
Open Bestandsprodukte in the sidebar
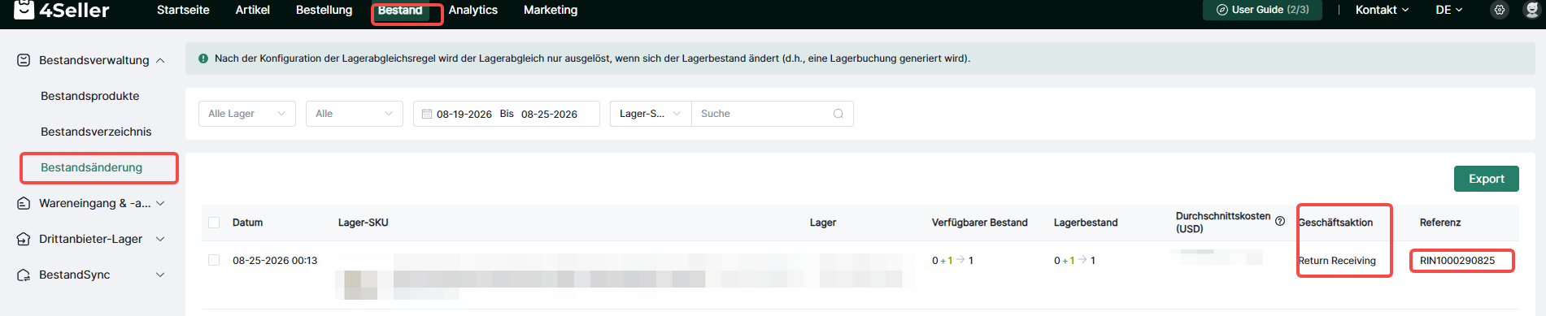click(x=90, y=96)
